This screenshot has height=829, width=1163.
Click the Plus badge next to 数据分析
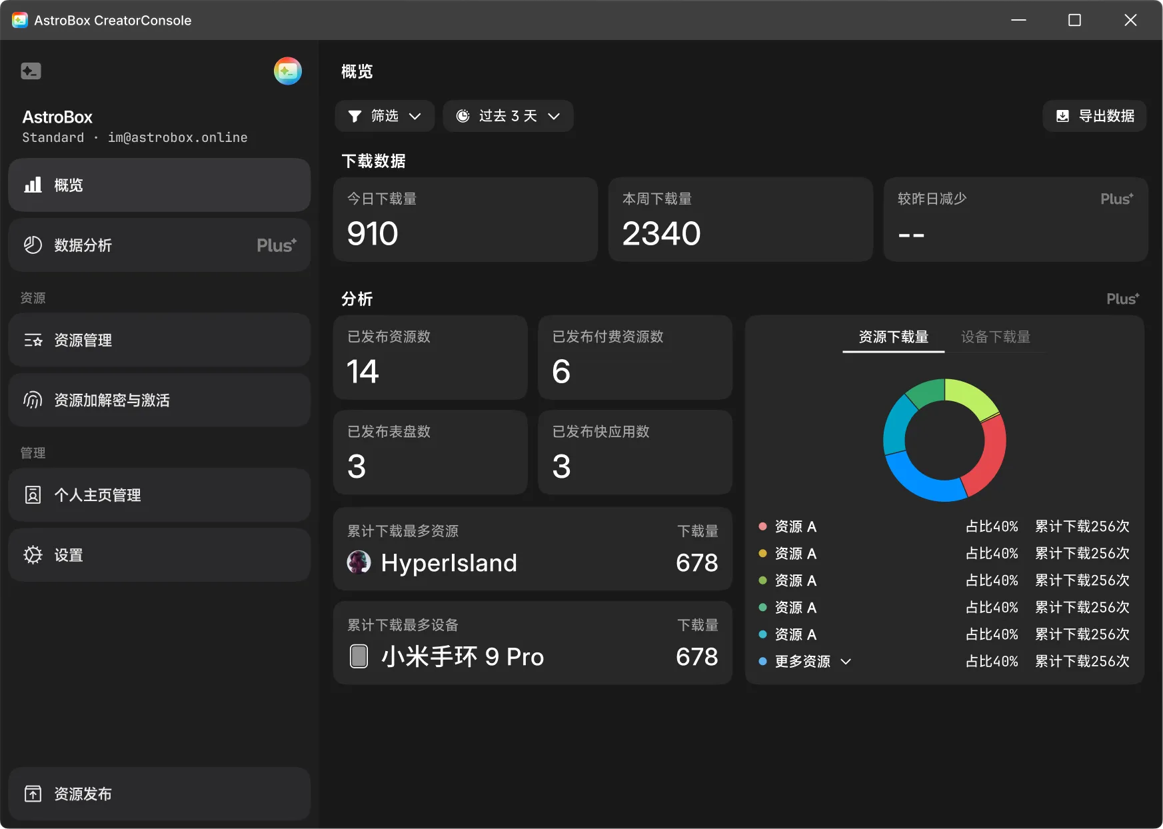276,245
